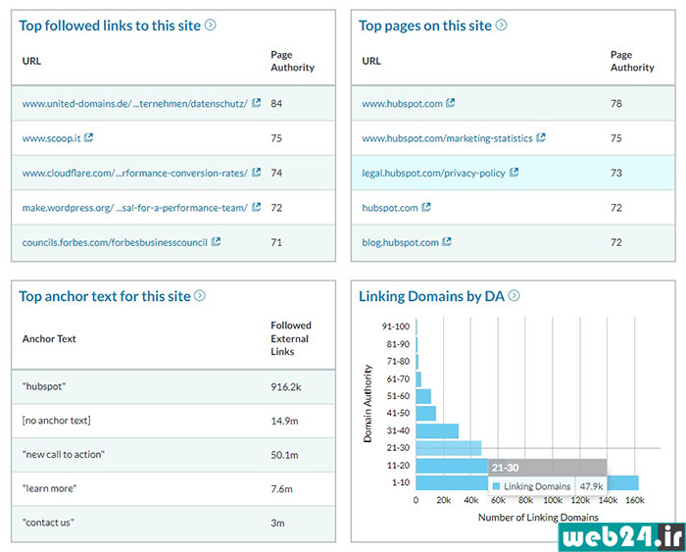Viewport: 686px width, 552px height.
Task: Open the blog.hubspot.com link
Action: (x=400, y=242)
